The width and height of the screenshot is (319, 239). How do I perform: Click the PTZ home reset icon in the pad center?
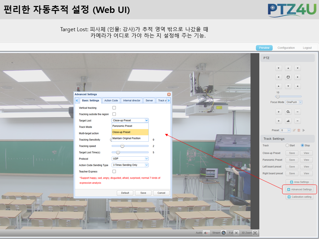point(288,77)
